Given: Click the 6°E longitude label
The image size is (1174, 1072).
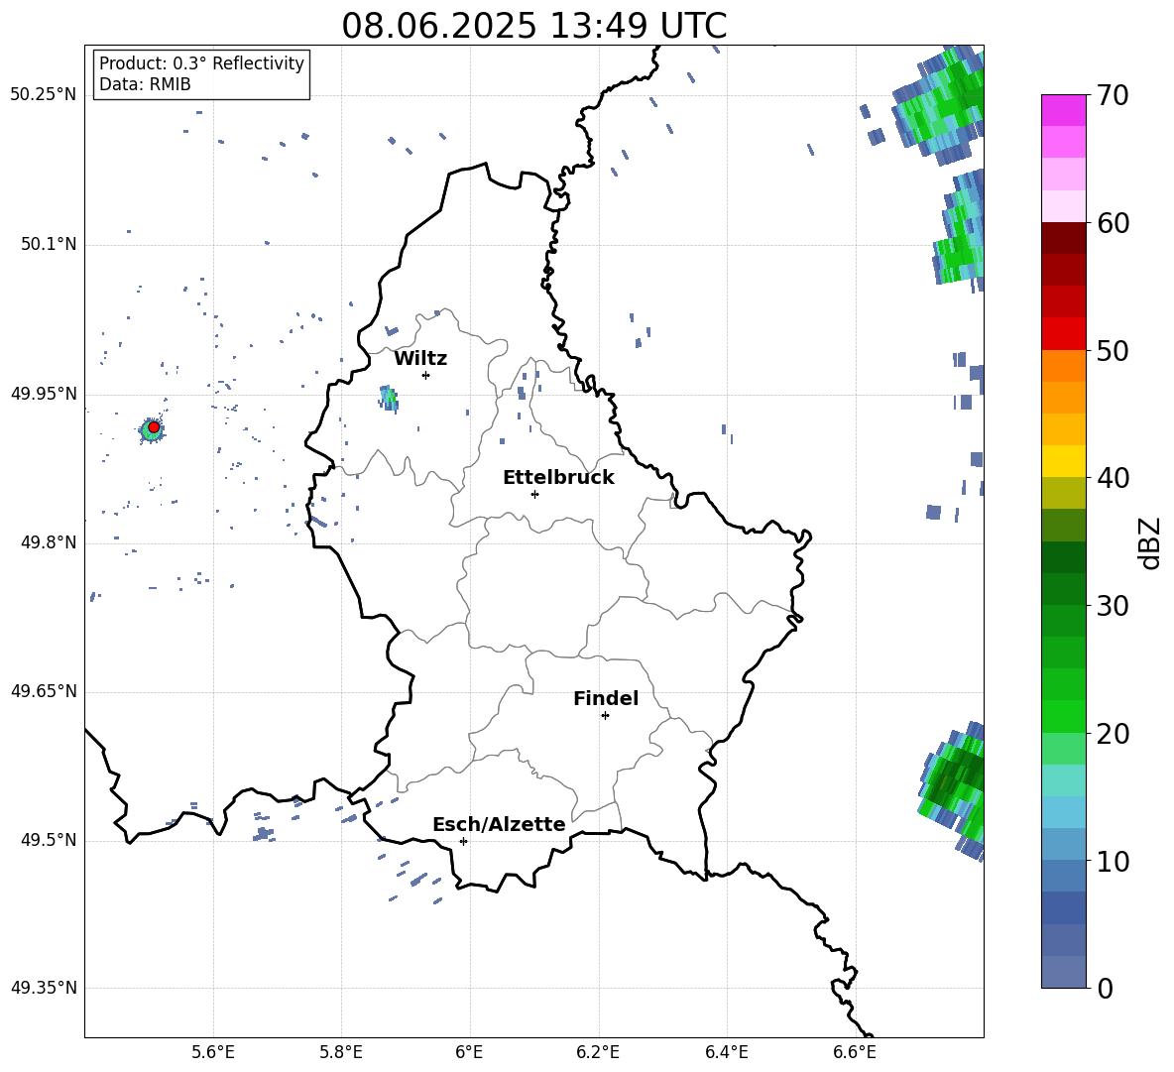Looking at the screenshot, I should click(470, 1052).
